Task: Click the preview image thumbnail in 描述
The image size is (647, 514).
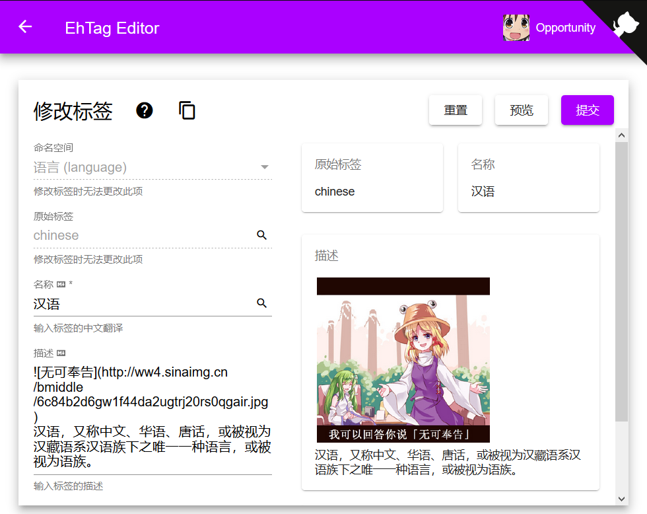Action: pyautogui.click(x=403, y=360)
